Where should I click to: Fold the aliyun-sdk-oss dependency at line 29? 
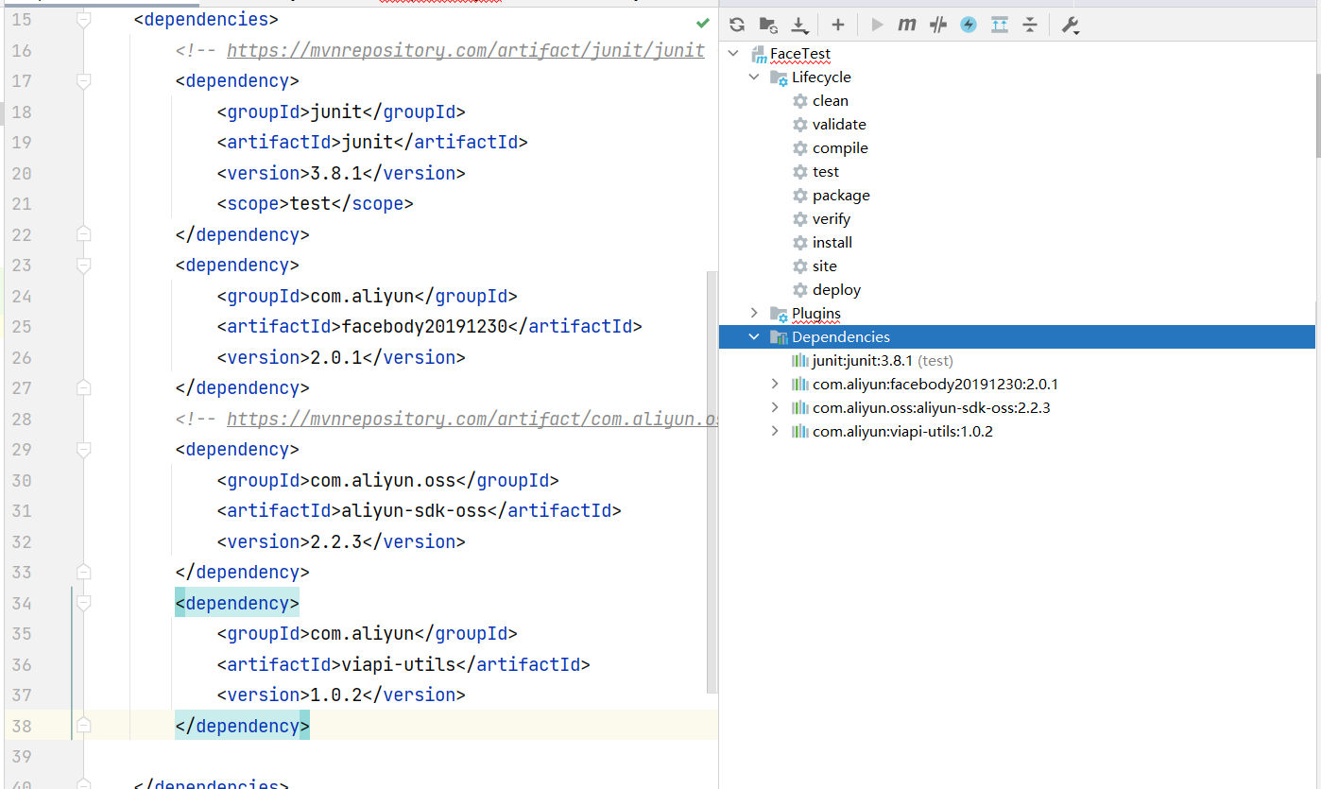point(84,450)
